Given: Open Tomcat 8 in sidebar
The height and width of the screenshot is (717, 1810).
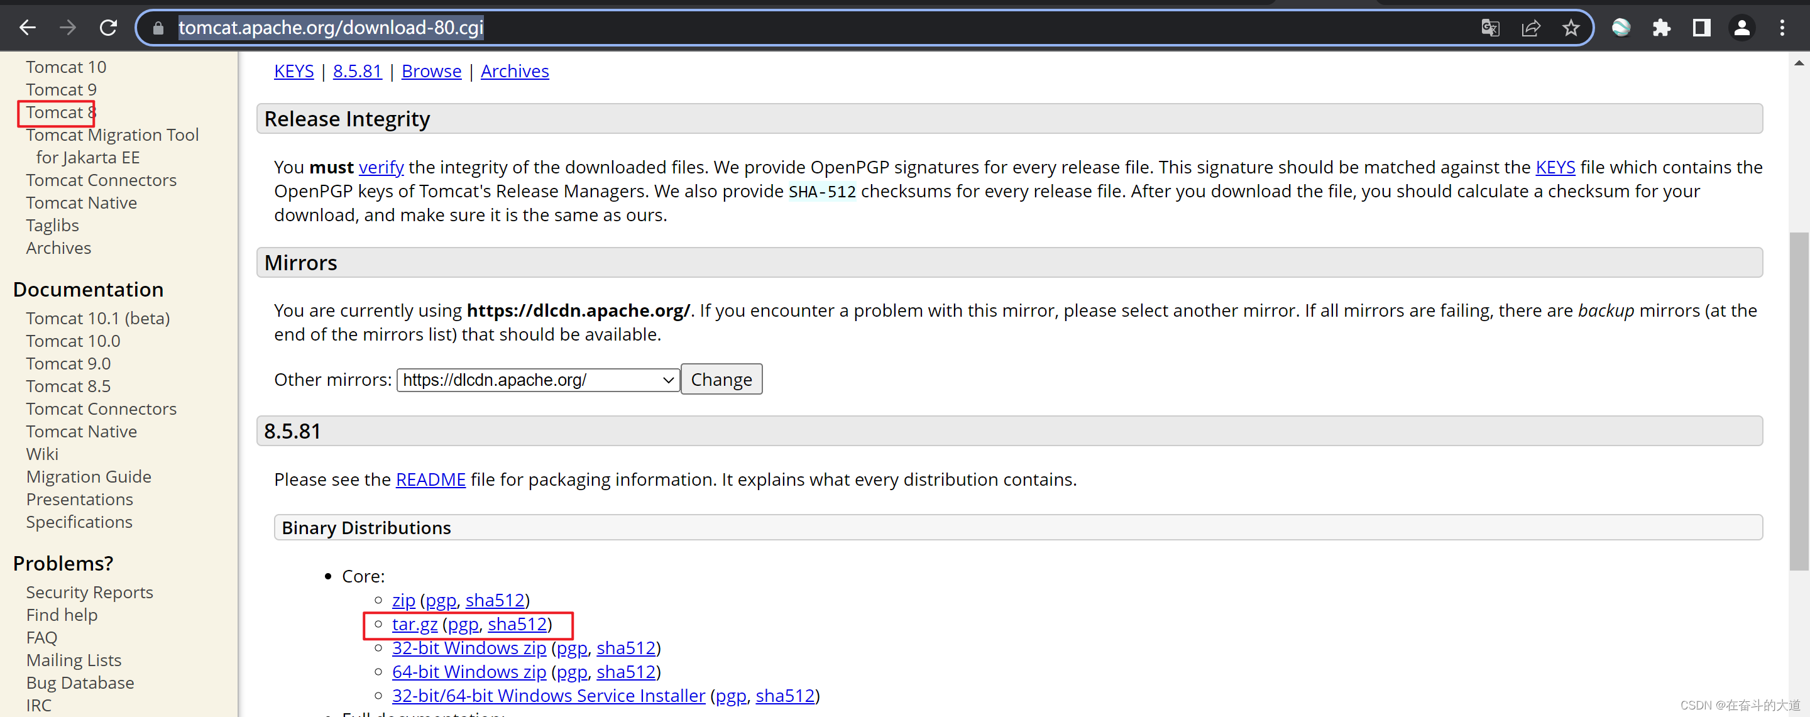Looking at the screenshot, I should pyautogui.click(x=60, y=112).
